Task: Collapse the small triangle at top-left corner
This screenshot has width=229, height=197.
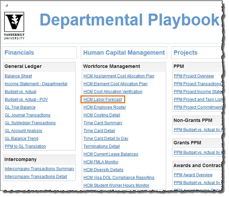Action: 7,5
